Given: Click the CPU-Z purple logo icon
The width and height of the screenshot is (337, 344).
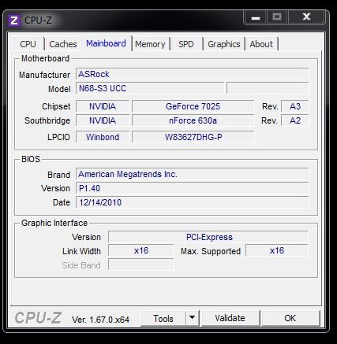Looking at the screenshot, I should 14,20.
